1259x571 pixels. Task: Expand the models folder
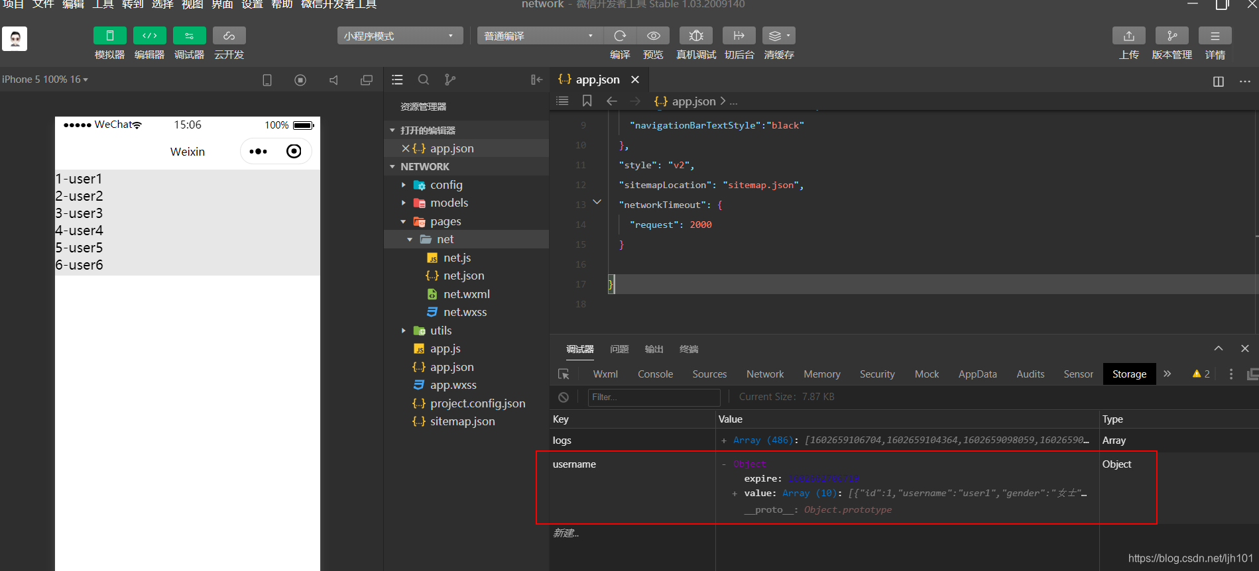coord(403,203)
